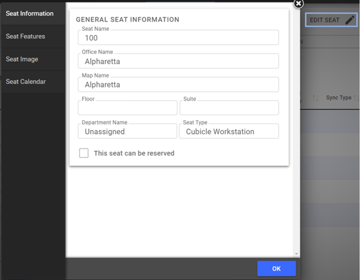Viewport: 360px width, 280px height.
Task: Confirm with the OK button
Action: 276,269
